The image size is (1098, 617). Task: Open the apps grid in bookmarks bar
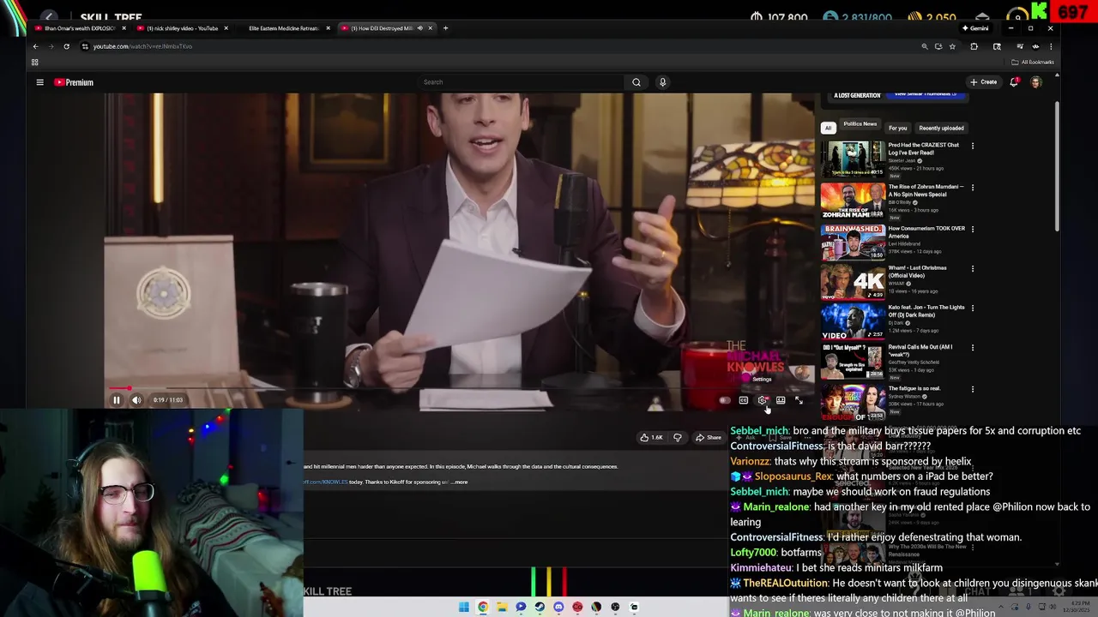tap(35, 62)
